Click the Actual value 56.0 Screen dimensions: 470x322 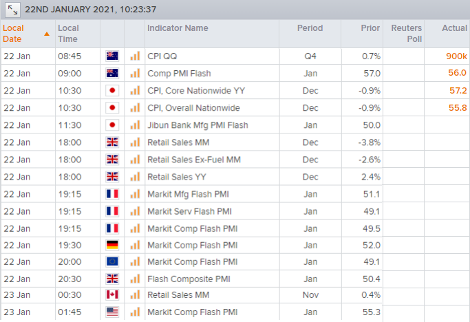(x=457, y=73)
